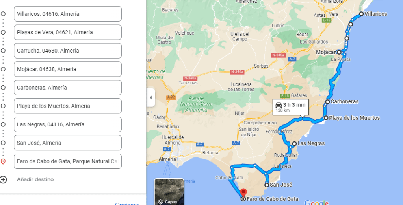Screen dimensions: 403x205
Task: Click the 3 h 3 min route bubble
Action: 290,107
